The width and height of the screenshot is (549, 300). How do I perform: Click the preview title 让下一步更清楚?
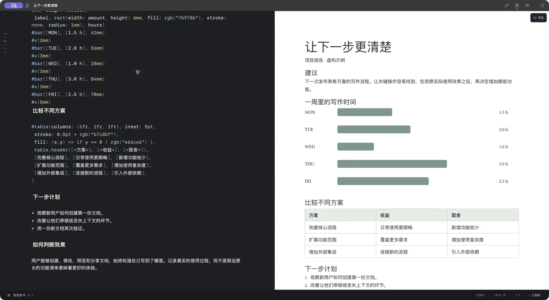coord(348,47)
